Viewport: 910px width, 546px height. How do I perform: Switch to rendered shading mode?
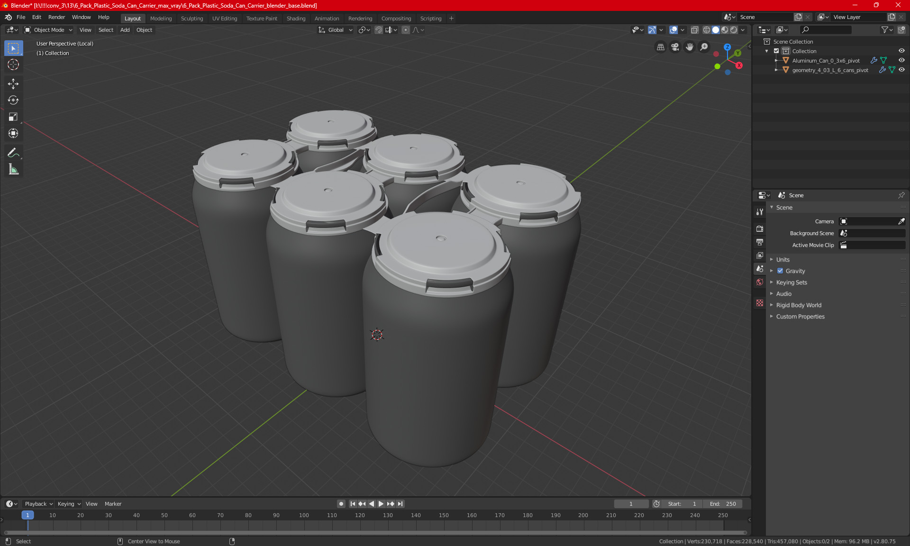pos(734,30)
